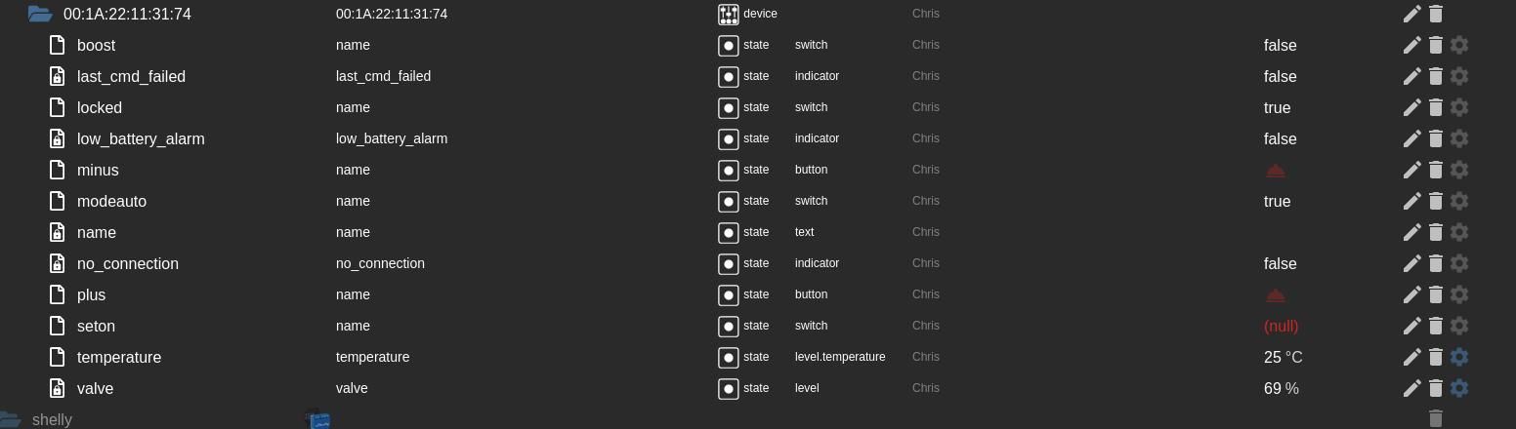
Task: Select the no_connection state row
Action: tap(127, 263)
